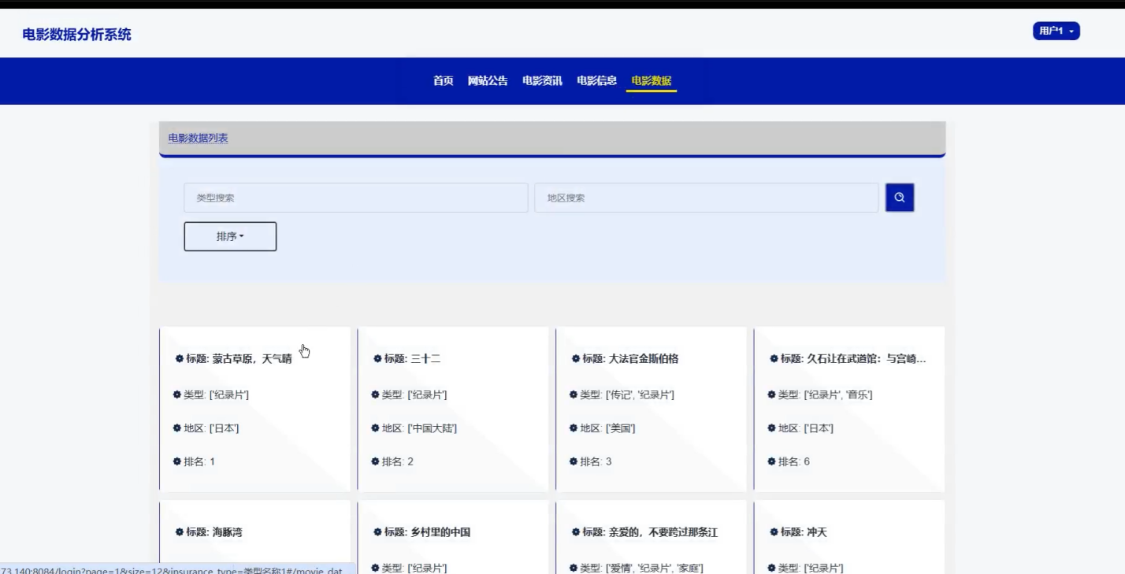Open the 电影资讯 nav item

point(542,80)
